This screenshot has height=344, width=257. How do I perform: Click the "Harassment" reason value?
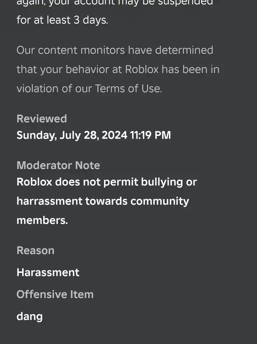pos(48,272)
